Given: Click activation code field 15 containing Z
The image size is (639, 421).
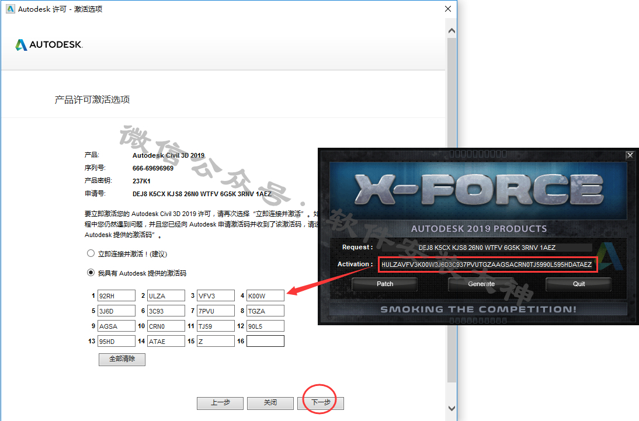Looking at the screenshot, I should coord(216,341).
